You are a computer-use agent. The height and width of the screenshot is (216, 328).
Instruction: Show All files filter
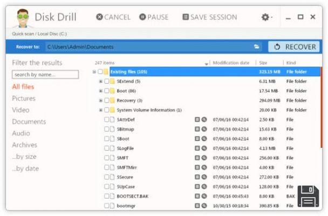coord(23,86)
